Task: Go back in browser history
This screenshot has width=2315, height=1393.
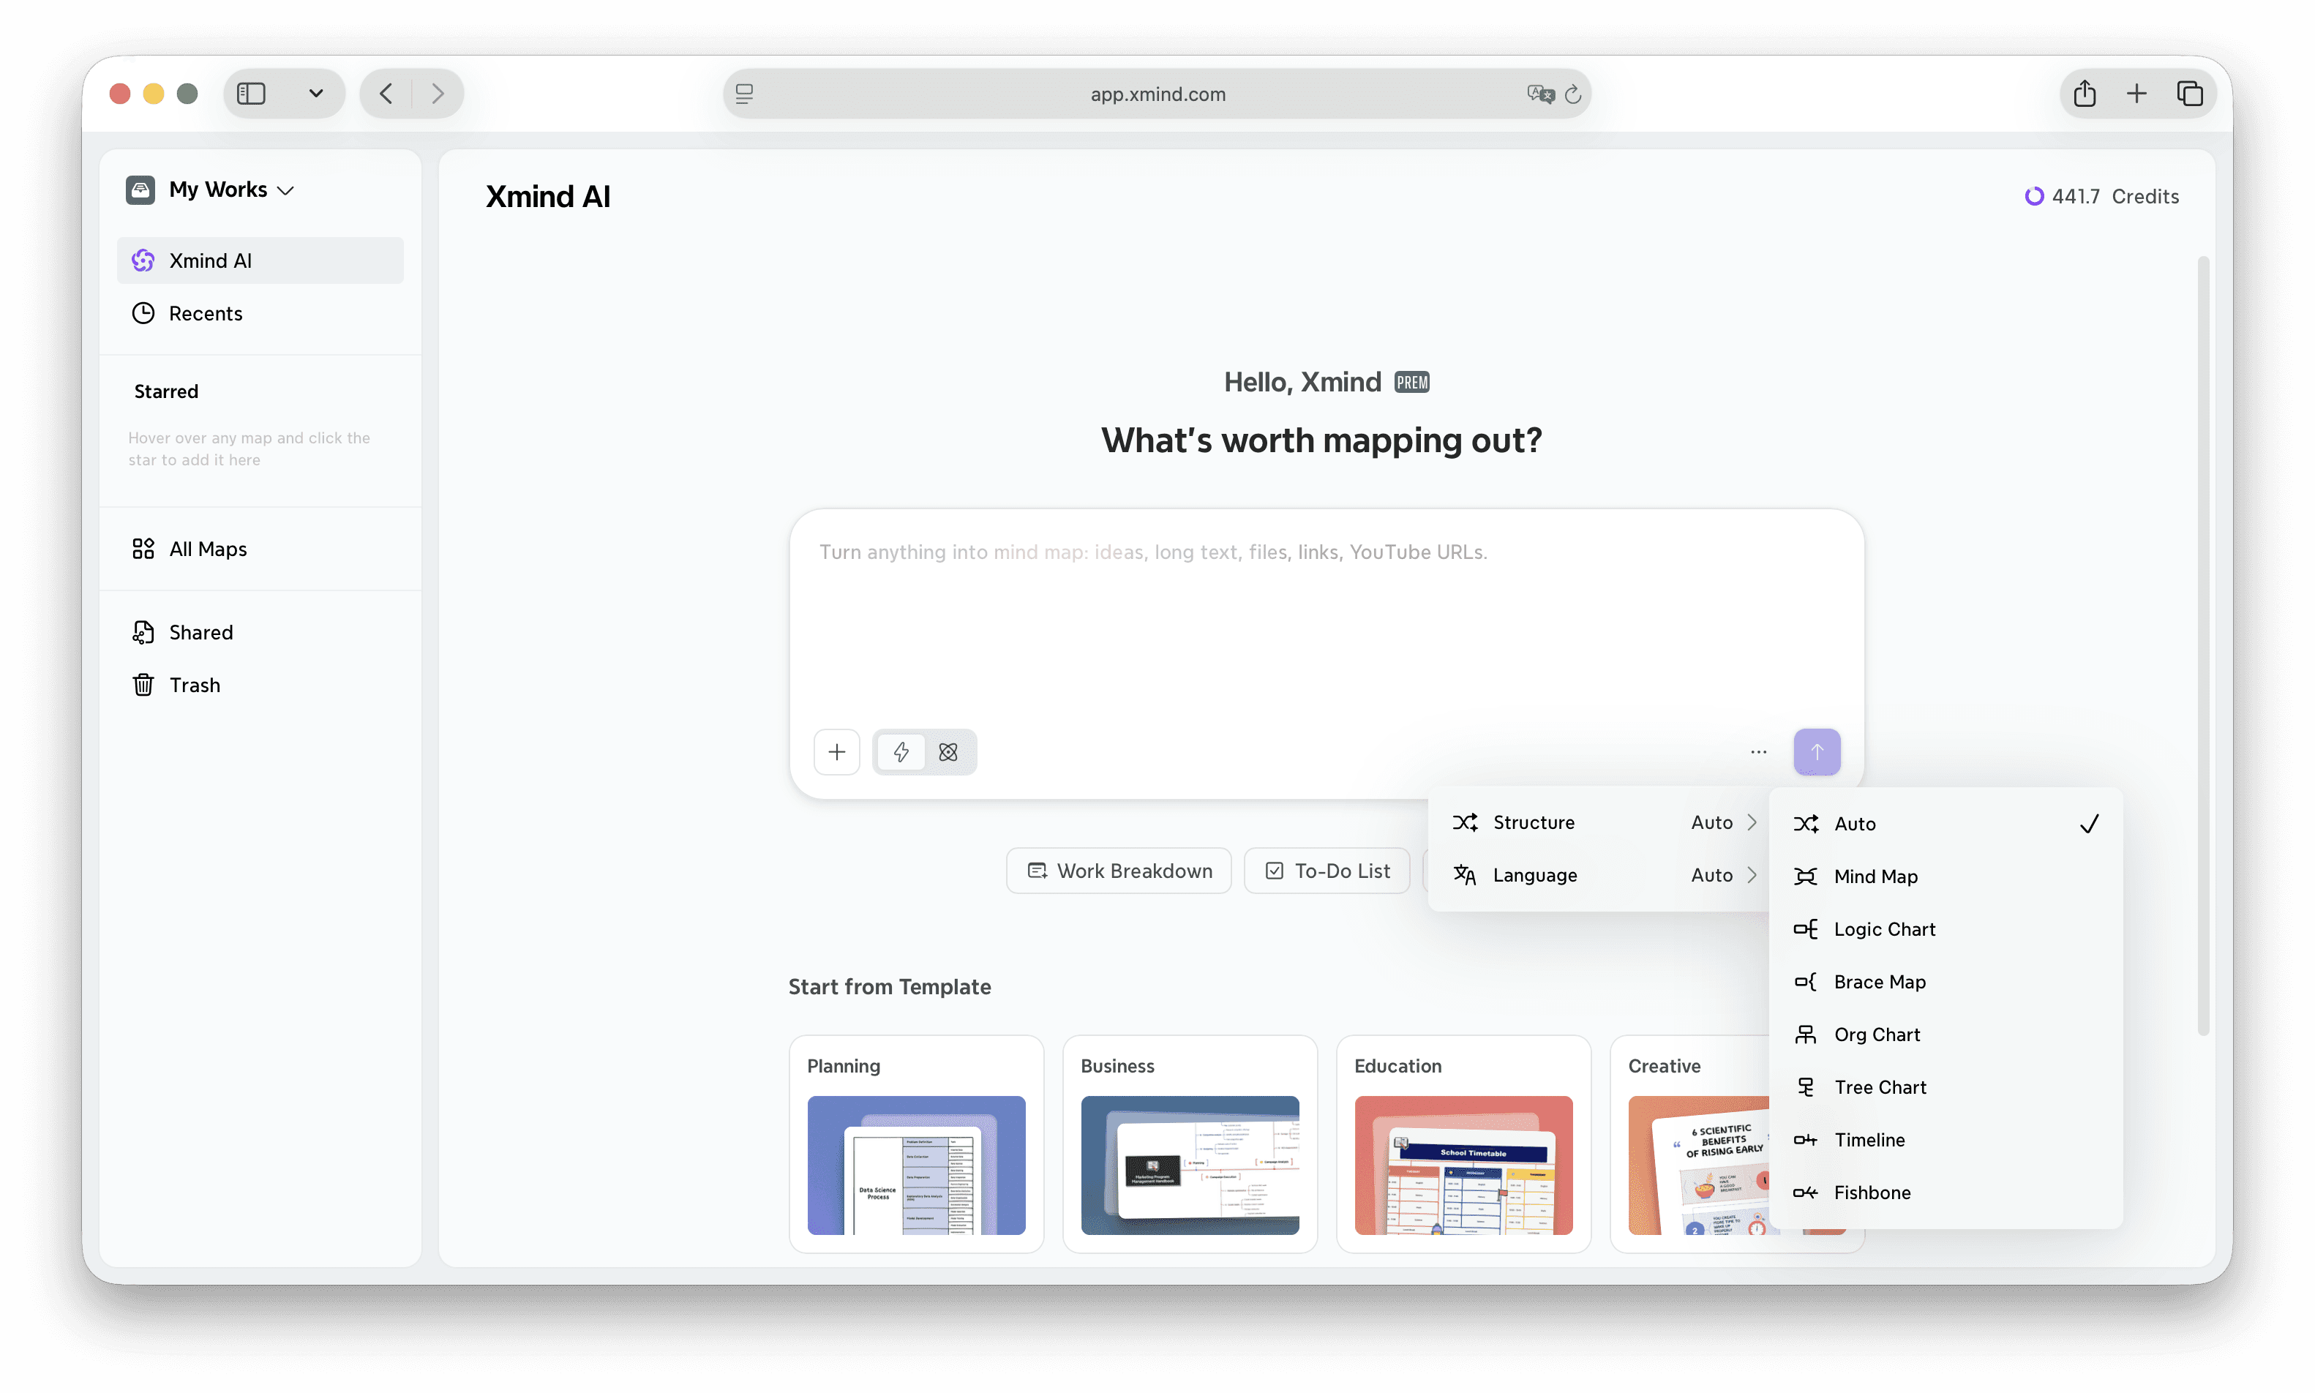Action: coord(386,94)
